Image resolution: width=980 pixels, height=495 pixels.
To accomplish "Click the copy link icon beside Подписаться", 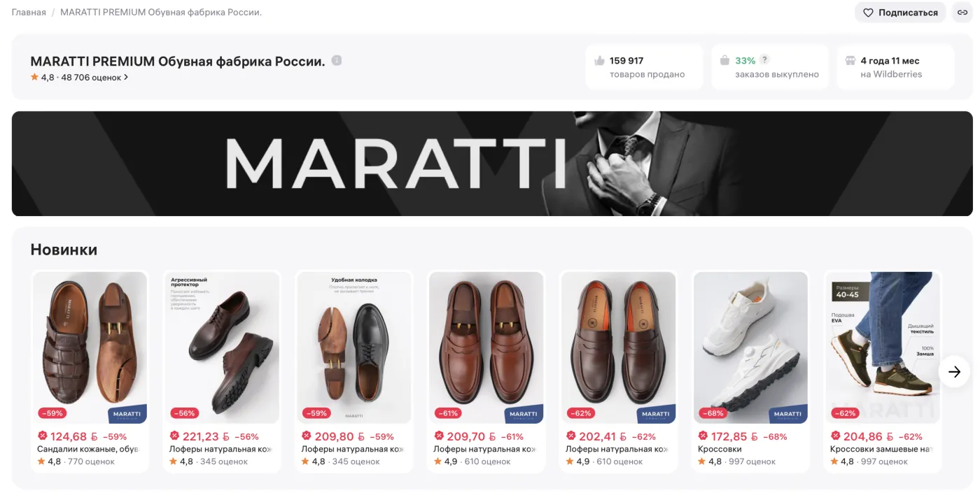I will pyautogui.click(x=962, y=13).
